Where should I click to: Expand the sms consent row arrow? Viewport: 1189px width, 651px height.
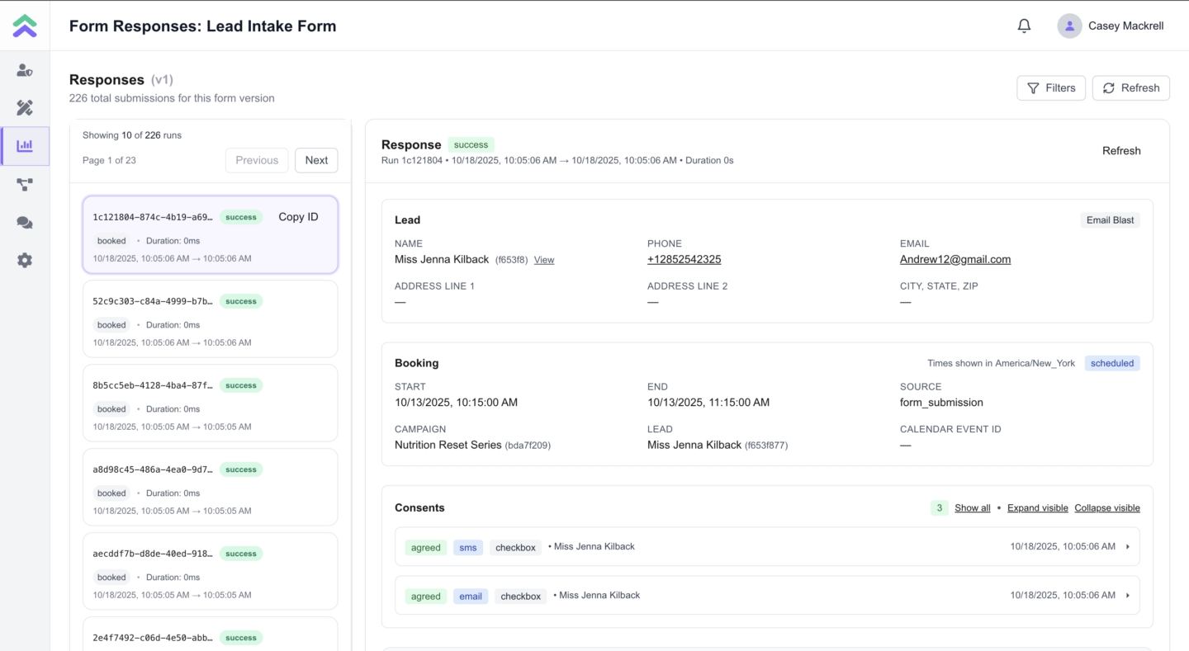click(x=1128, y=546)
